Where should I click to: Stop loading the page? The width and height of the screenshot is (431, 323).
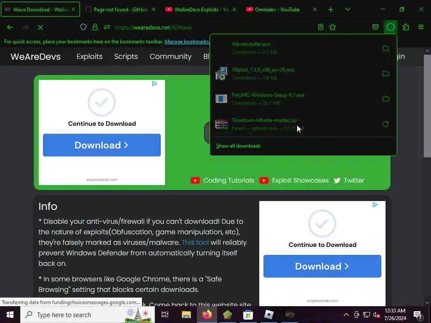[x=40, y=27]
